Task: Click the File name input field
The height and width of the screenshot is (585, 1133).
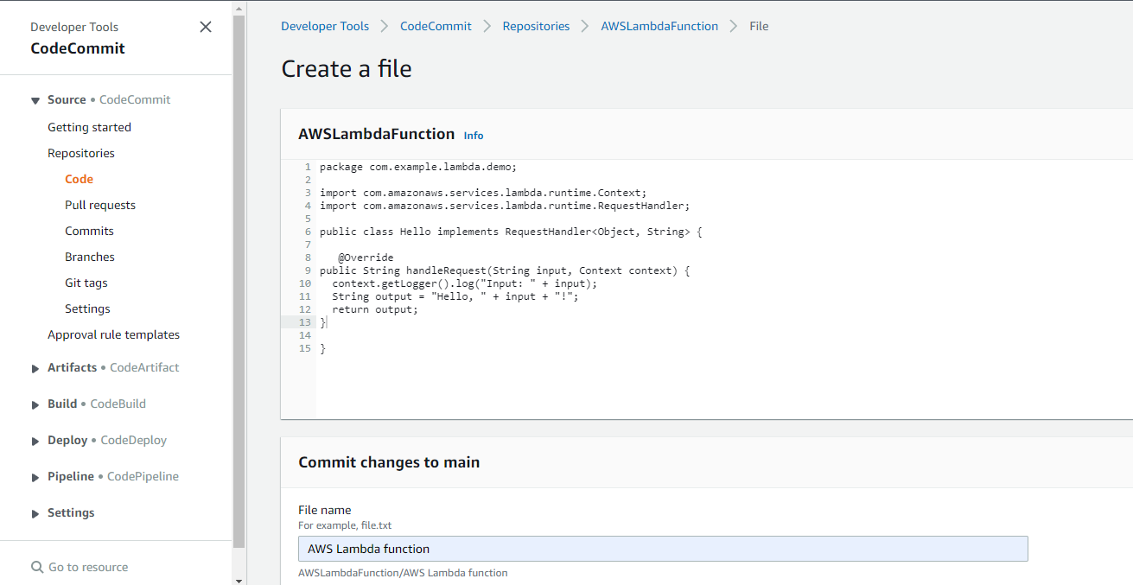Action: [x=663, y=549]
